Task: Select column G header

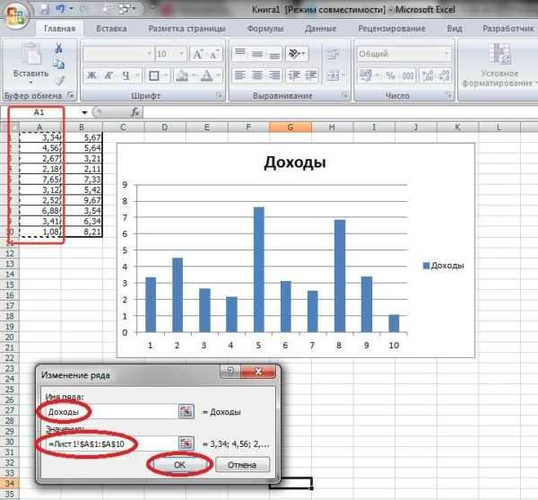Action: pyautogui.click(x=291, y=127)
